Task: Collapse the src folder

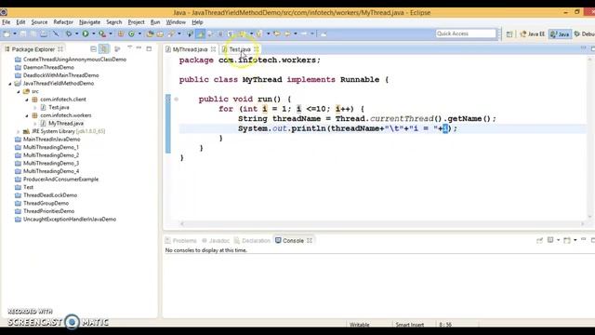Action: [19, 91]
